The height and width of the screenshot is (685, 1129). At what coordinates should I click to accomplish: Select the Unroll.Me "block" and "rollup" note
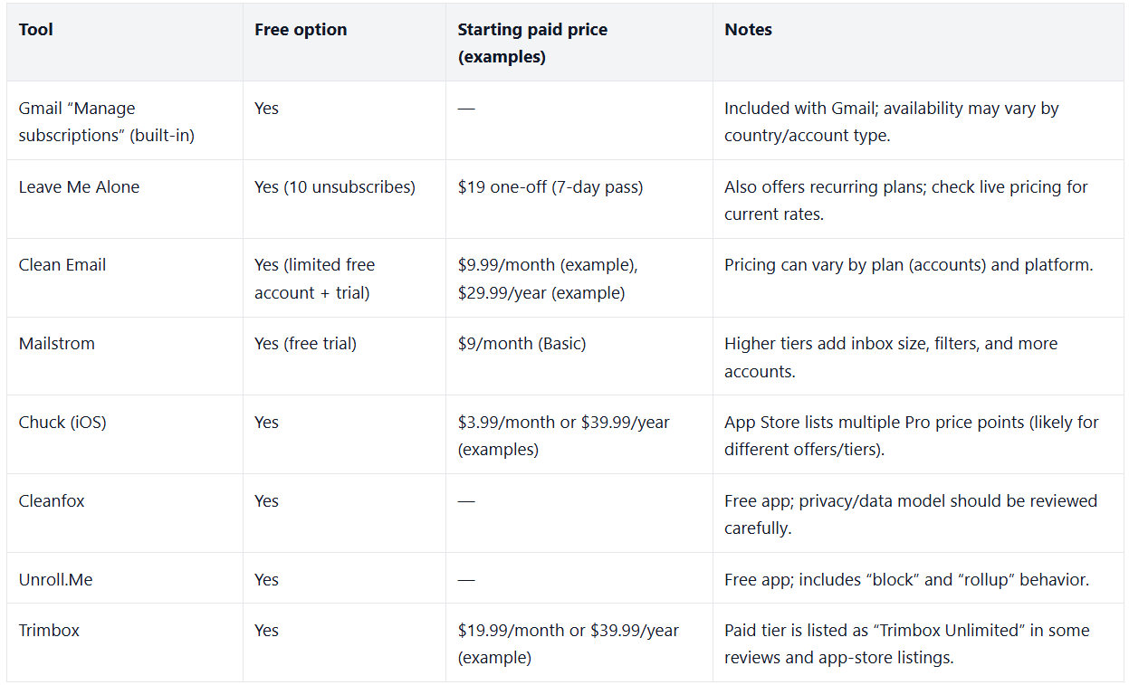click(x=906, y=580)
